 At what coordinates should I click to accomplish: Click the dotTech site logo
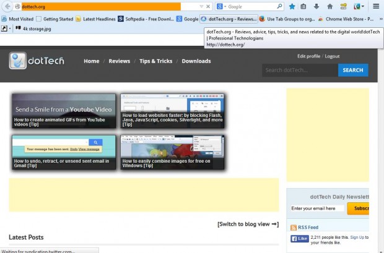click(37, 61)
